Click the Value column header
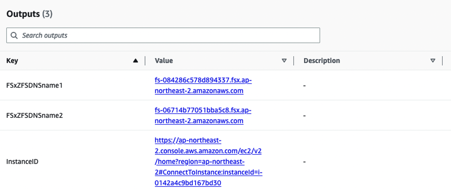This screenshot has width=451, height=190. point(164,60)
